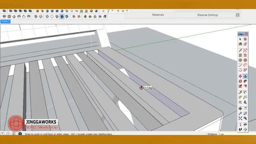Pick the Rotated Rectangle tool

[245, 55]
